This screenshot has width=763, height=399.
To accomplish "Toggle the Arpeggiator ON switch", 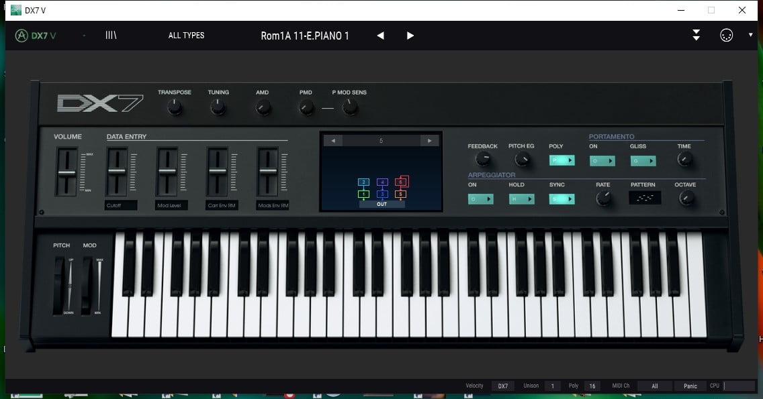I will [x=480, y=199].
